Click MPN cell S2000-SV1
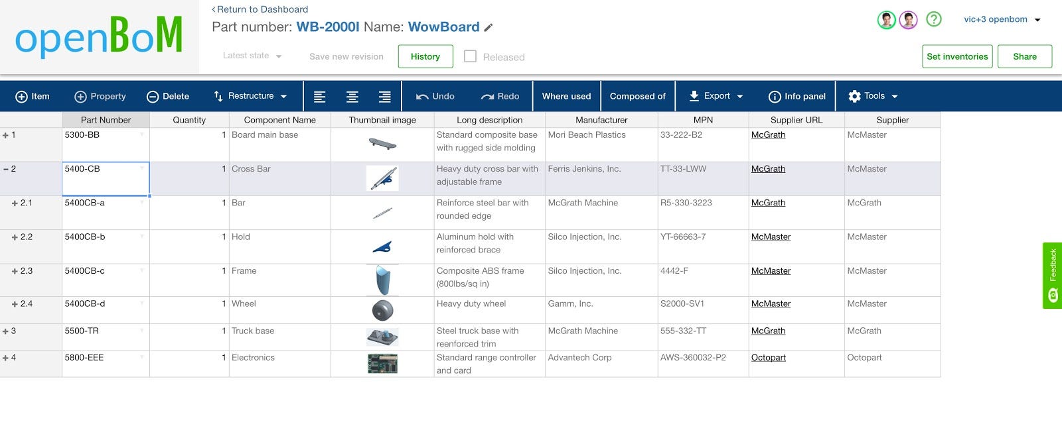Image resolution: width=1062 pixels, height=438 pixels. (x=703, y=310)
